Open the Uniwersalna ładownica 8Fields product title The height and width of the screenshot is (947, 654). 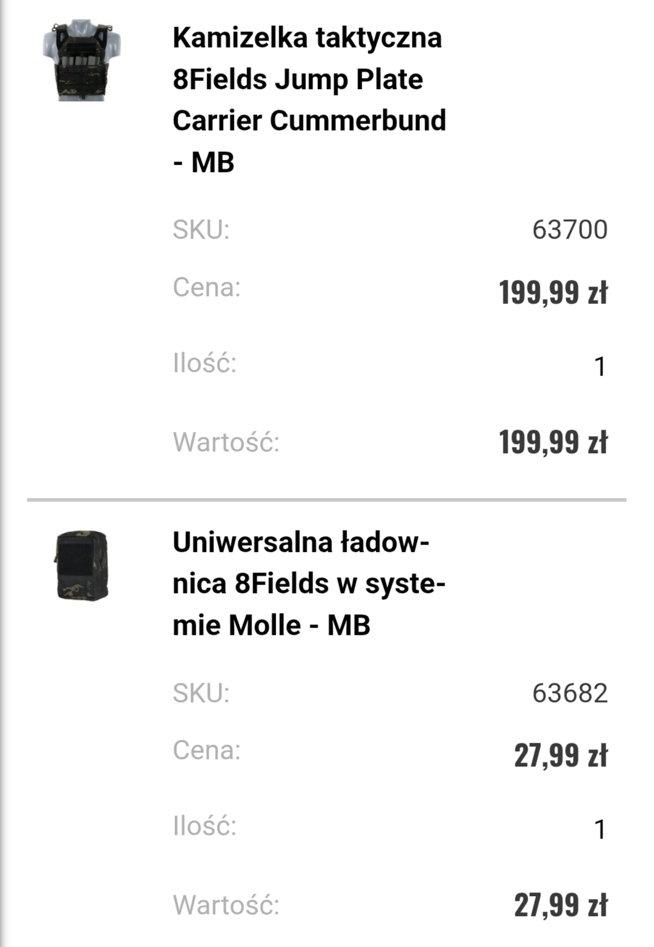point(309,583)
